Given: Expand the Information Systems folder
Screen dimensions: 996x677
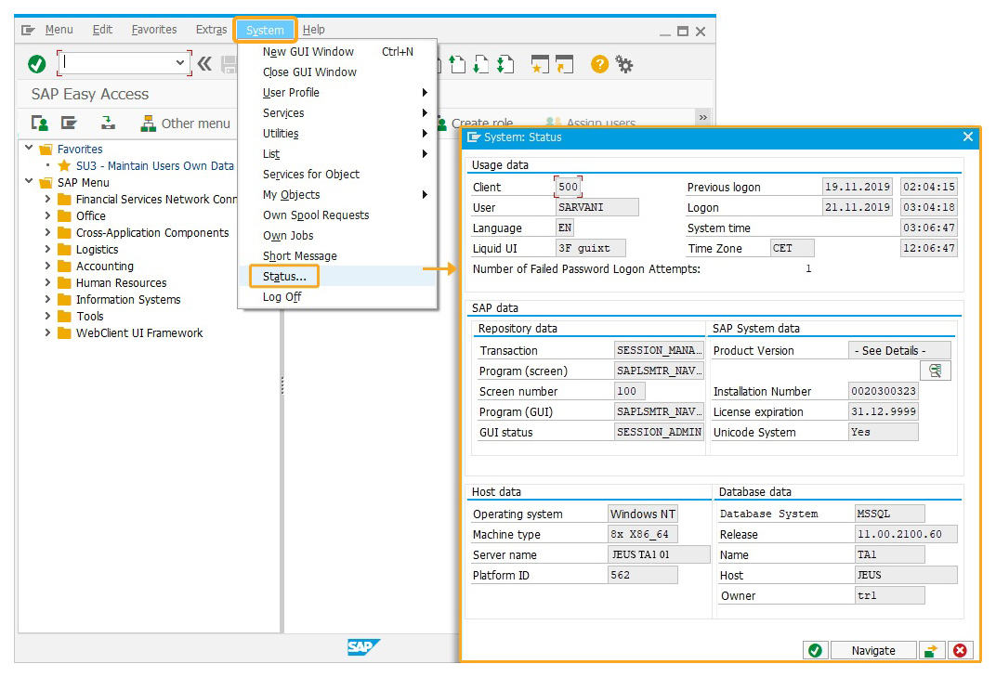Looking at the screenshot, I should 47,299.
